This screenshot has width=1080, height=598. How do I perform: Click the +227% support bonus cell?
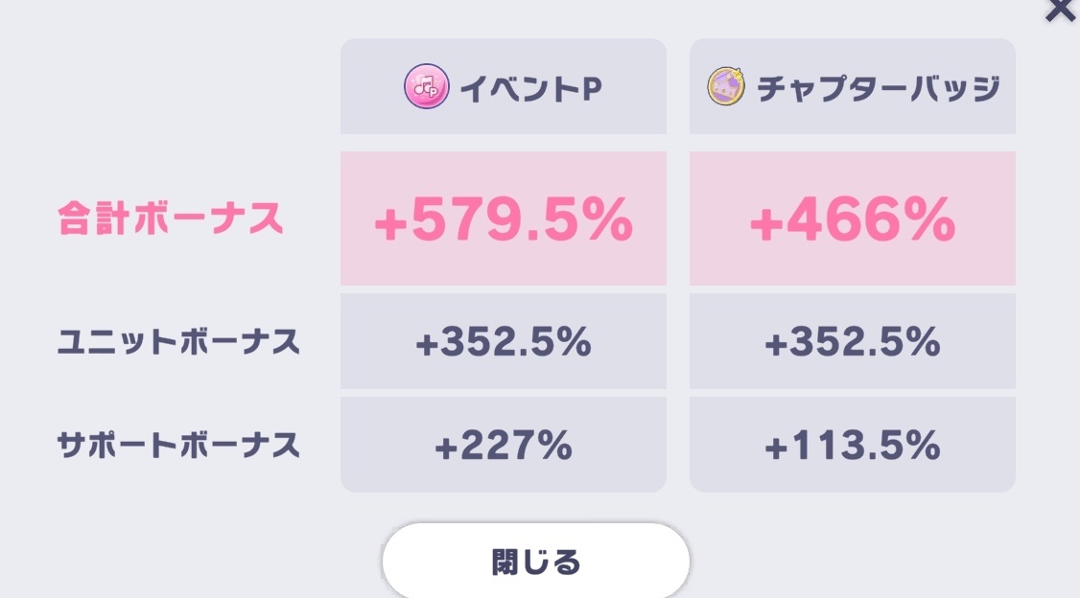504,445
